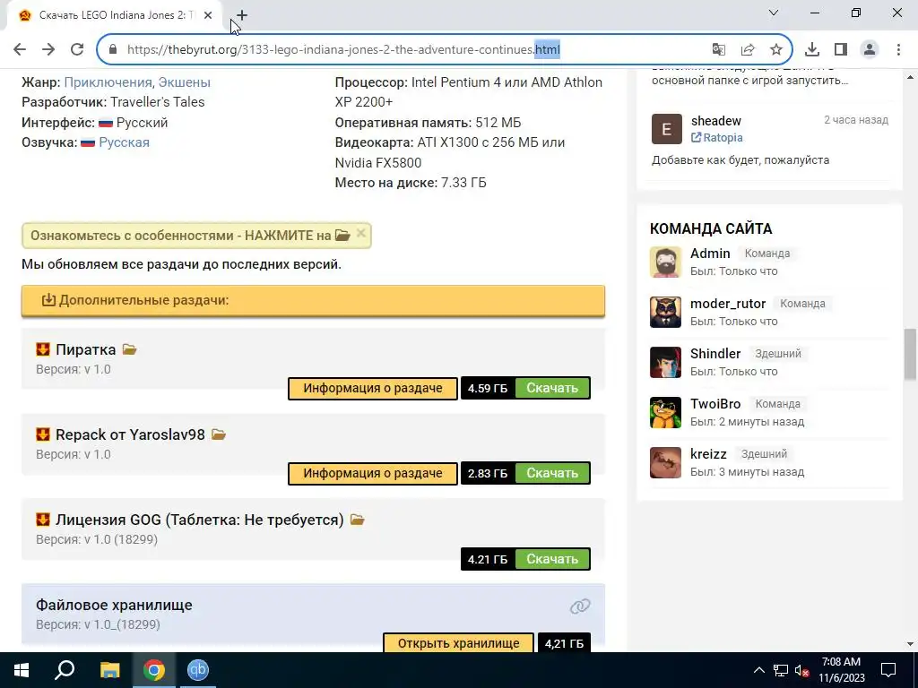Go back to the previous page

pos(20,49)
